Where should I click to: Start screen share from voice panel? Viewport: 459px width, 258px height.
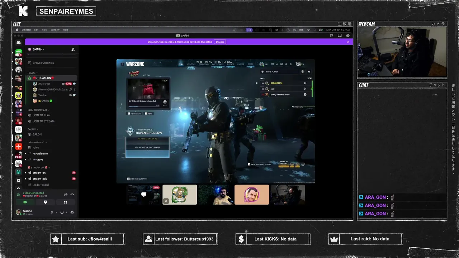coord(45,202)
